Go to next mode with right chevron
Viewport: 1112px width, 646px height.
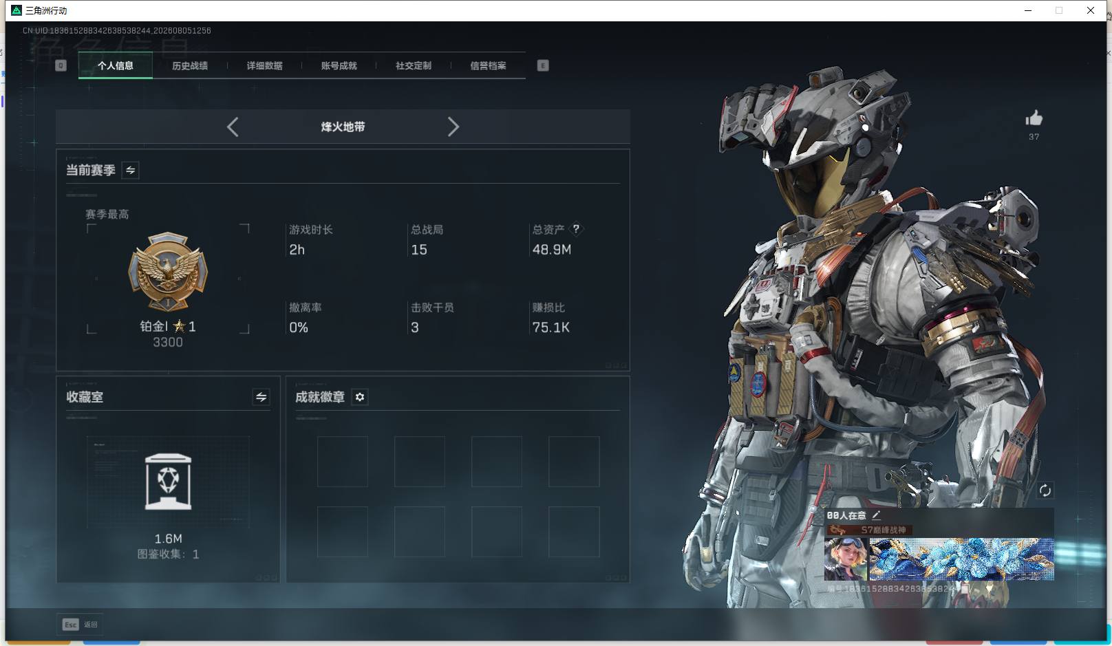tap(453, 127)
